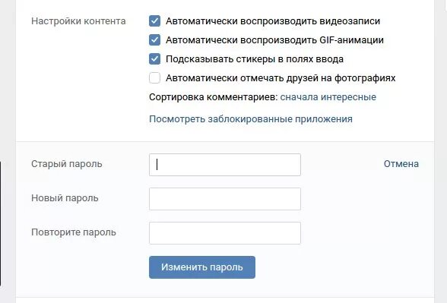The width and height of the screenshot is (447, 303).
Task: Untick the suggest stickers checkbox
Action: pos(154,59)
